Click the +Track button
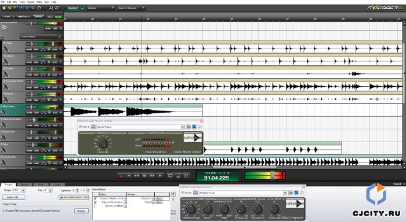Image resolution: width=406 pixels, height=222 pixels. (8, 17)
